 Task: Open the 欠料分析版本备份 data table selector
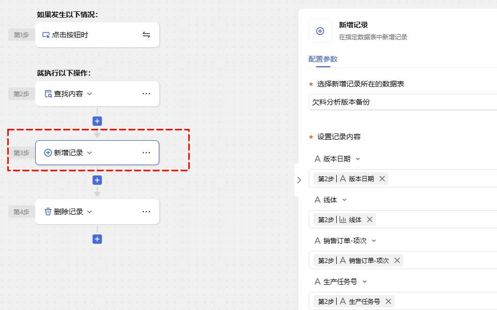click(403, 102)
